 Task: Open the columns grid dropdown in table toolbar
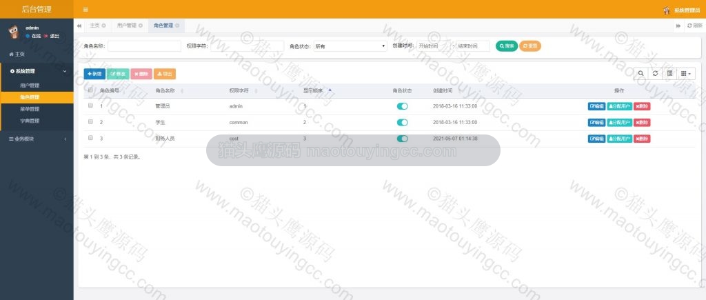[x=686, y=74]
